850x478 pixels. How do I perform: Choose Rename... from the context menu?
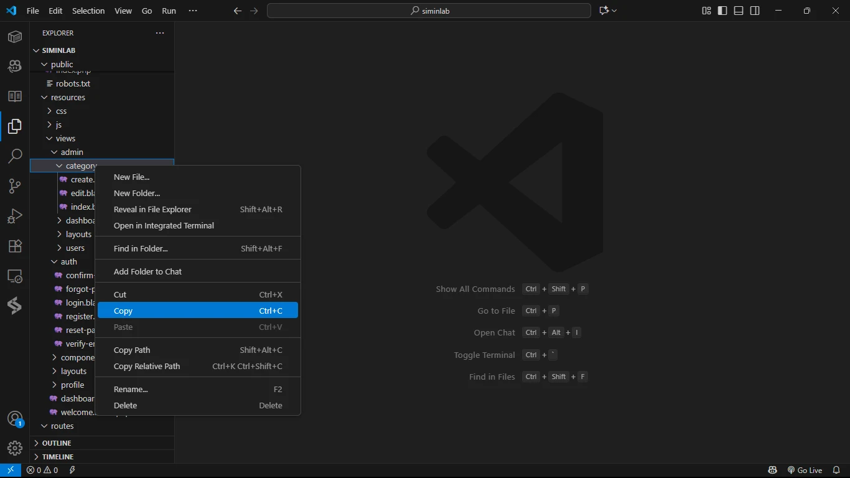coord(131,390)
